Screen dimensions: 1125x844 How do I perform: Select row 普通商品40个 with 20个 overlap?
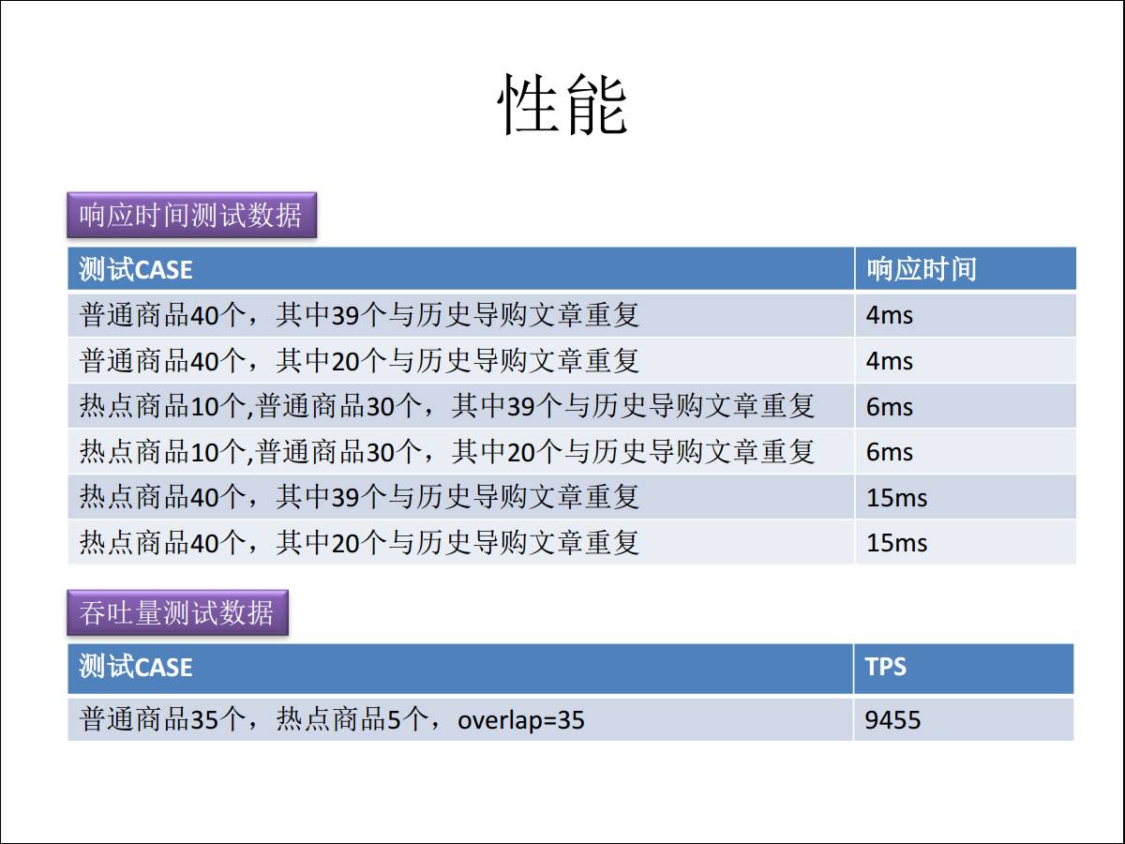360,361
